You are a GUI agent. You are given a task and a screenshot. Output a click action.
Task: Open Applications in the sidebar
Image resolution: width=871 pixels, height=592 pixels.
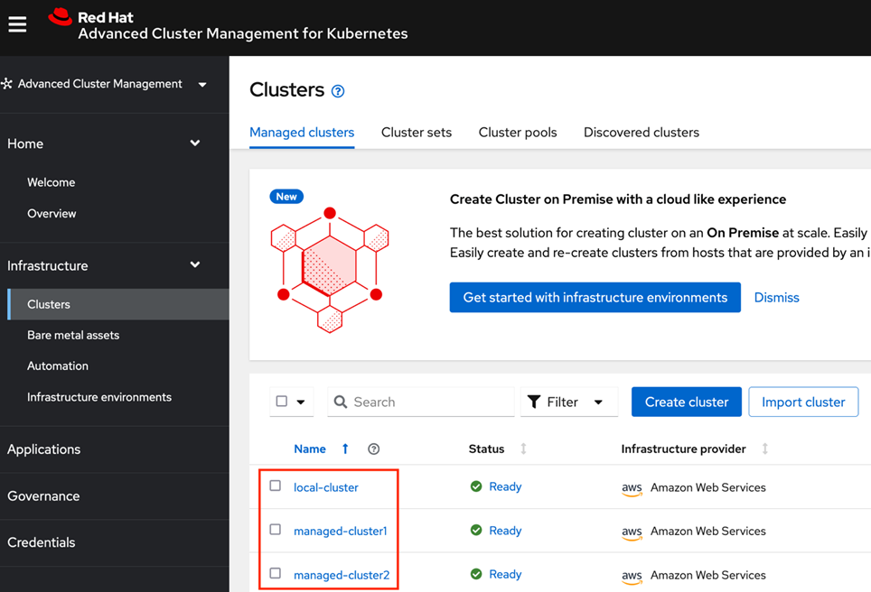tap(44, 449)
